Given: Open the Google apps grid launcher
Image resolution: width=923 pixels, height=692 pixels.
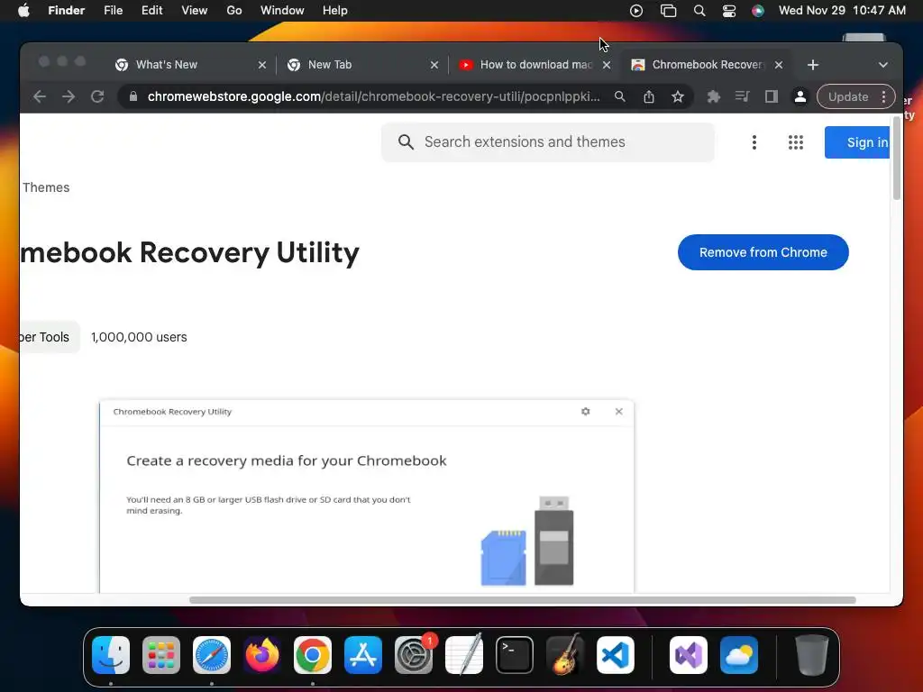Looking at the screenshot, I should (796, 141).
